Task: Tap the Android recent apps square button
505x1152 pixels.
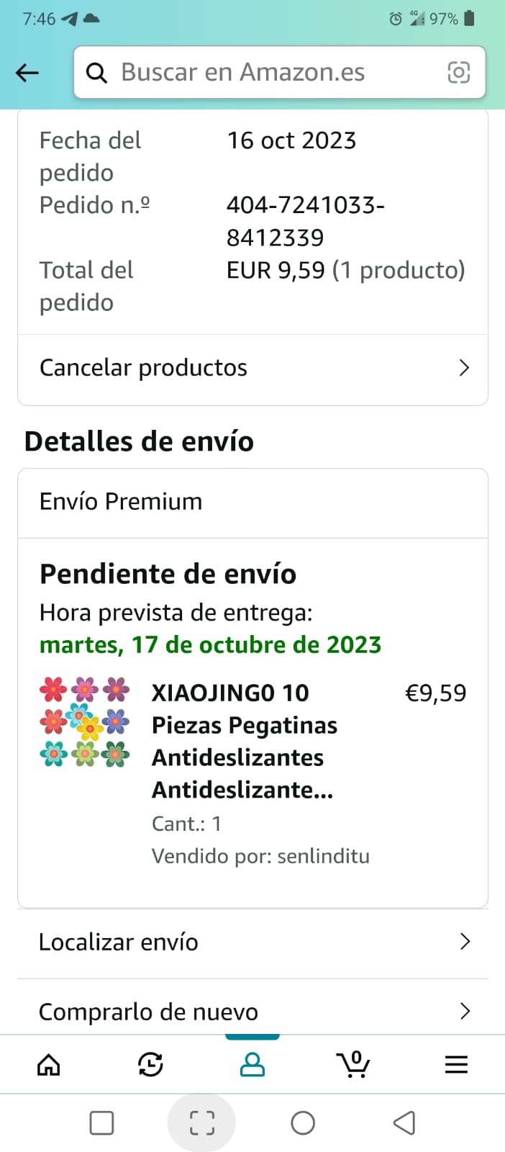Action: (101, 1122)
